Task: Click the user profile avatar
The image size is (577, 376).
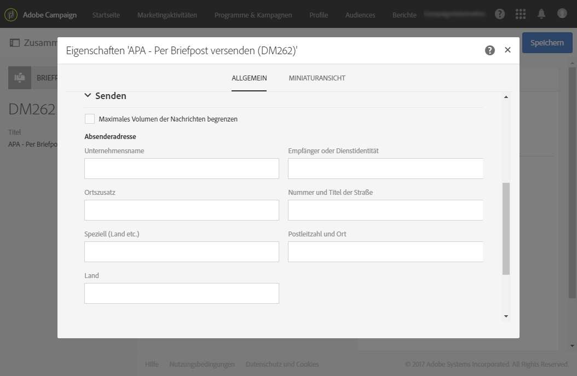Action: click(562, 14)
